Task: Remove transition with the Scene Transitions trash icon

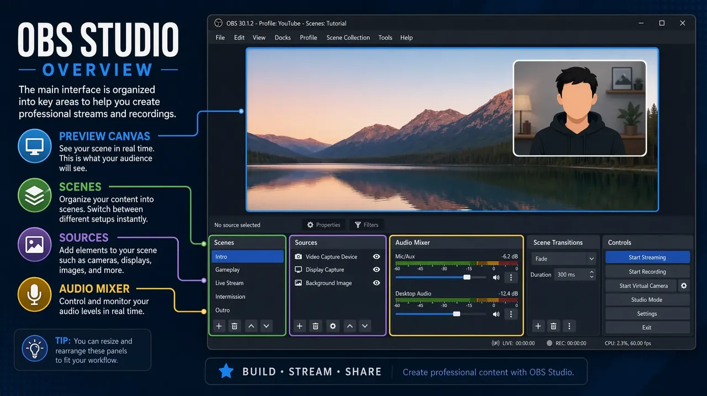Action: pyautogui.click(x=553, y=326)
